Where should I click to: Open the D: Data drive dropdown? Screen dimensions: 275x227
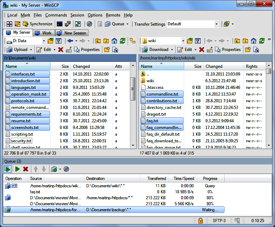[x=44, y=41]
